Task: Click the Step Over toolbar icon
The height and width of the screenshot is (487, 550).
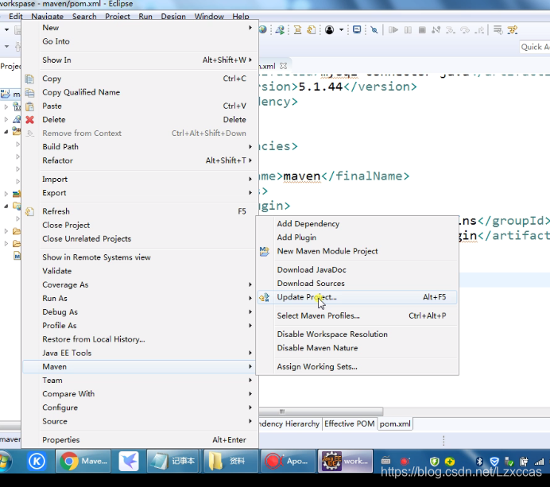Action: (x=465, y=30)
